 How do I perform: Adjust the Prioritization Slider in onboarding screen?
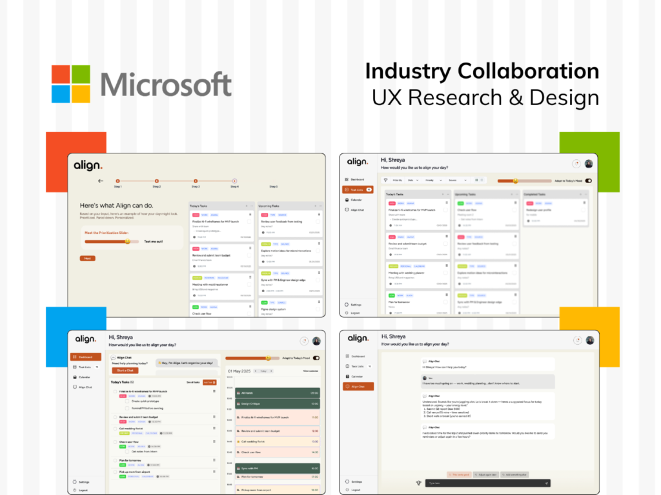coord(112,242)
